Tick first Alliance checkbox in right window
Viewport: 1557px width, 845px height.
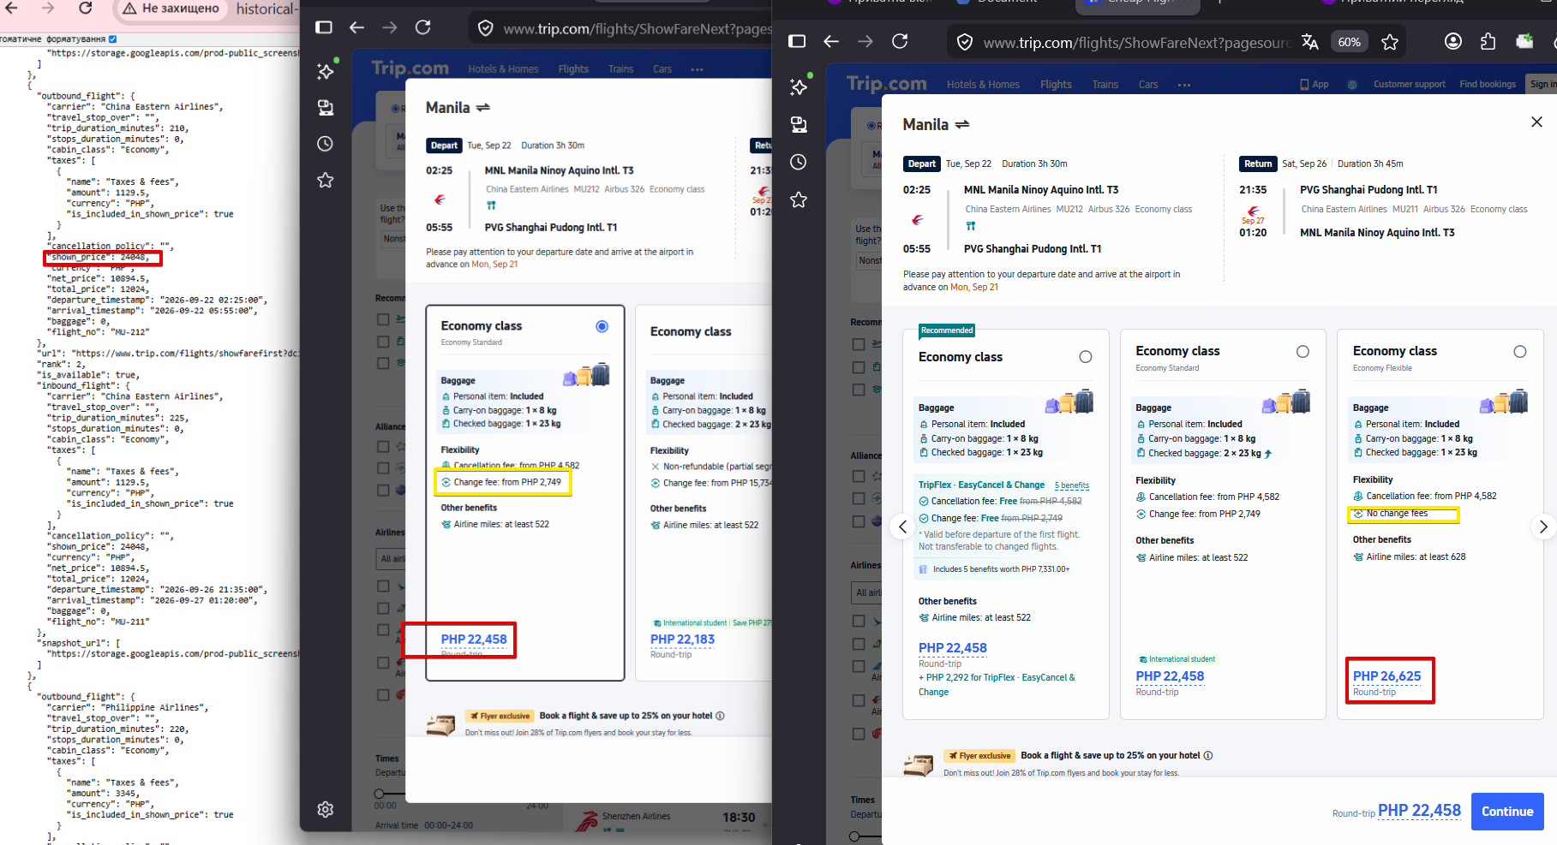click(x=859, y=477)
